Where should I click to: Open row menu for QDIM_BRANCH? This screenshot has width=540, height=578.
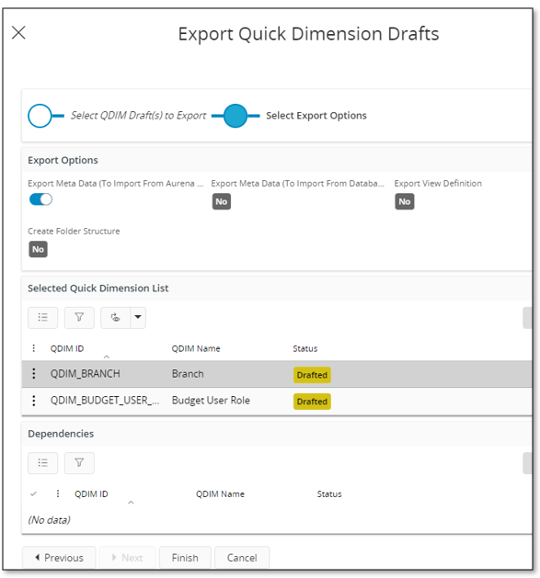click(34, 373)
